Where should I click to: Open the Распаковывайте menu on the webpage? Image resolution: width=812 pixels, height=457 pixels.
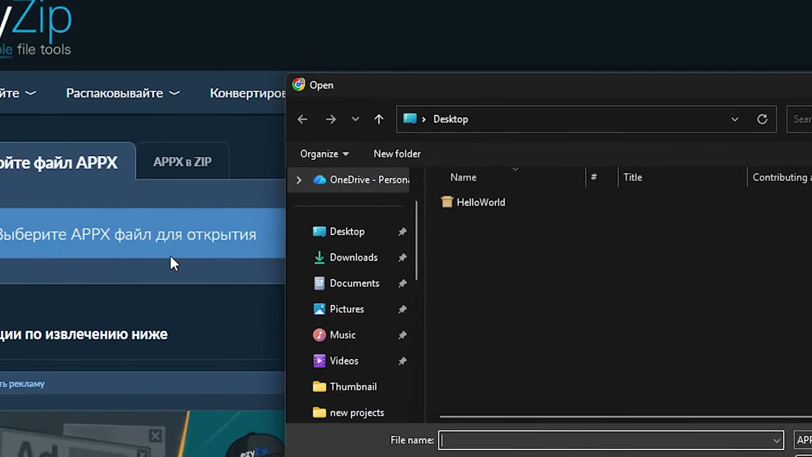123,93
